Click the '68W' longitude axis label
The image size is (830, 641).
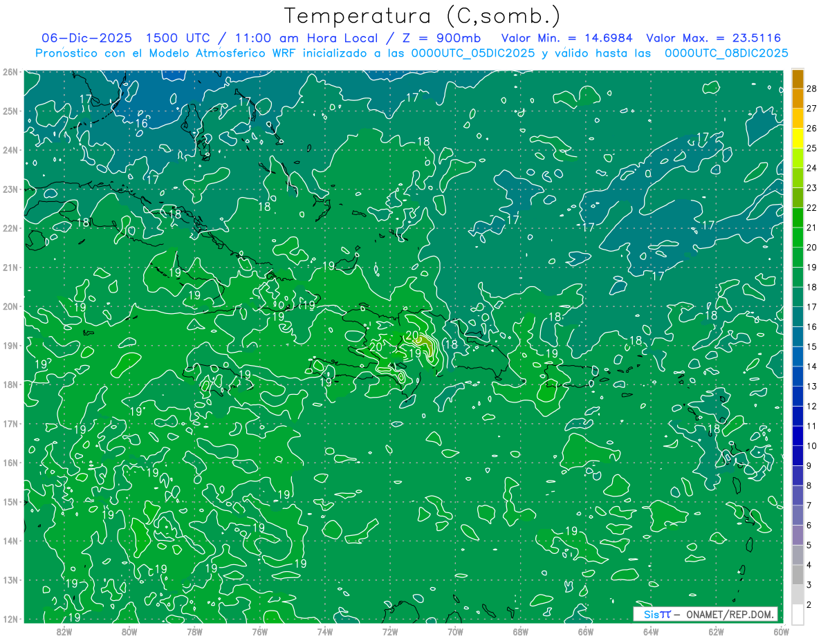tap(520, 631)
